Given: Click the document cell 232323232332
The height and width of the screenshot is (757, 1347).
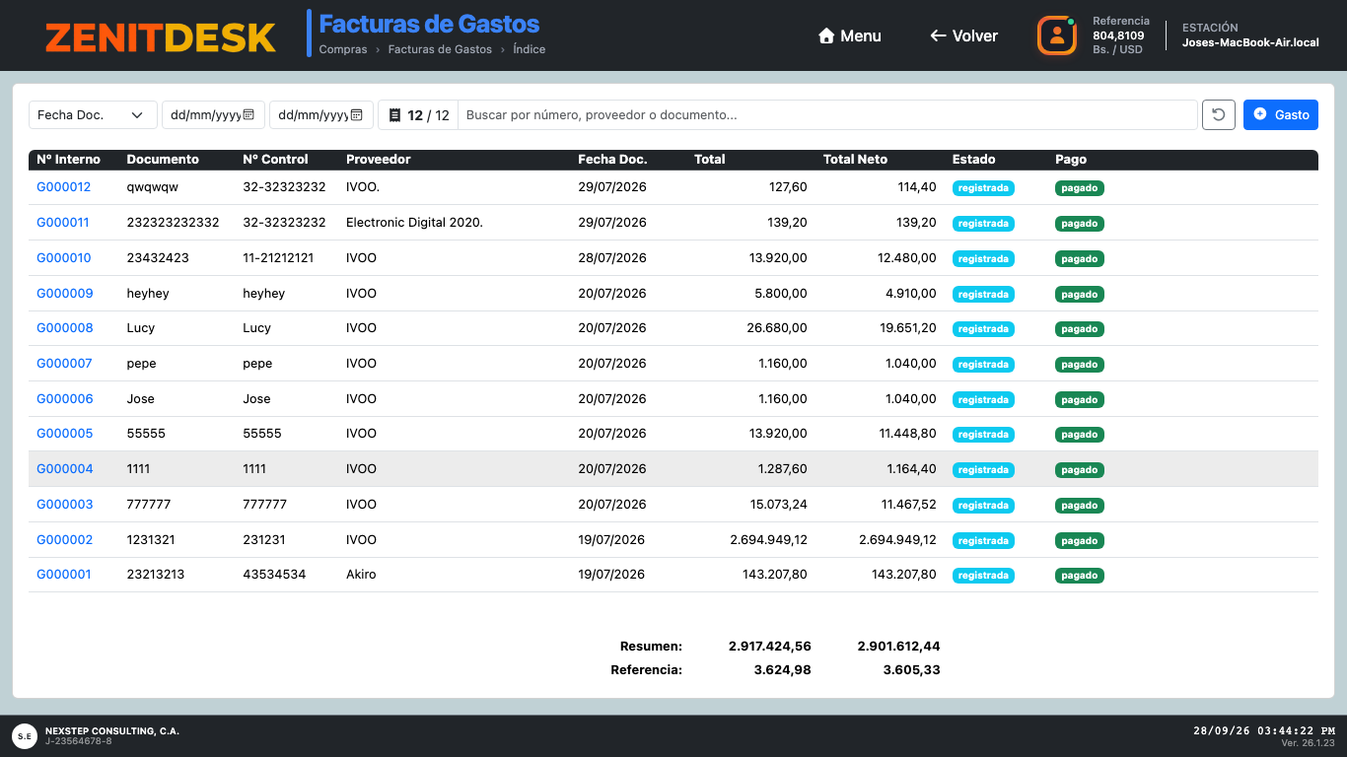Looking at the screenshot, I should (174, 223).
